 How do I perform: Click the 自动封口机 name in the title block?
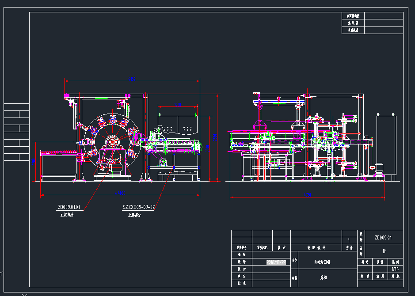click(x=322, y=262)
